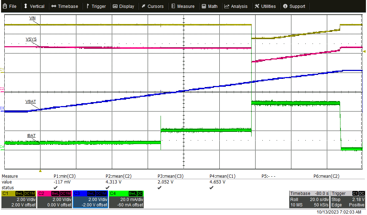Click the status checkmark under P2:mean(C2)
The width and height of the screenshot is (367, 215).
coord(108,187)
